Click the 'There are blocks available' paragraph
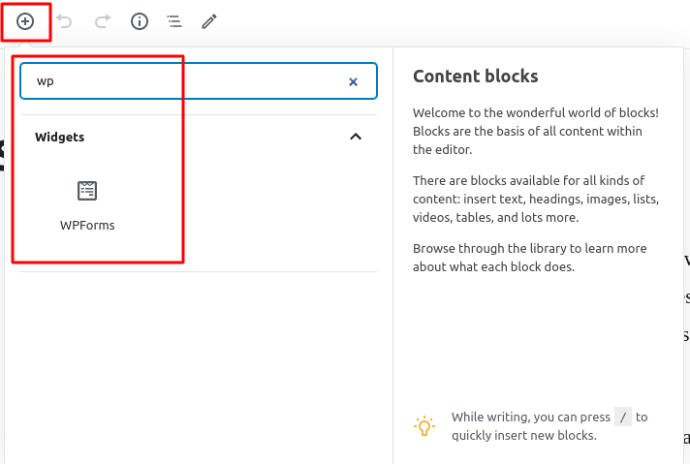Image resolution: width=690 pixels, height=464 pixels. [x=535, y=199]
